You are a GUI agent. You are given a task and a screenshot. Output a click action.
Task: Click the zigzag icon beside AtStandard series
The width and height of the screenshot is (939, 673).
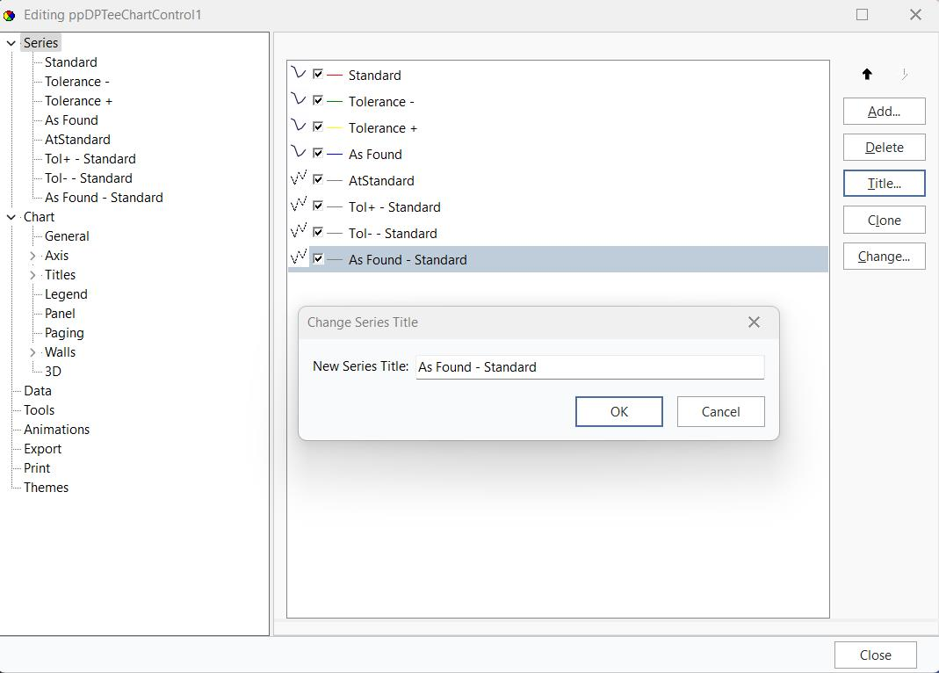pos(298,179)
